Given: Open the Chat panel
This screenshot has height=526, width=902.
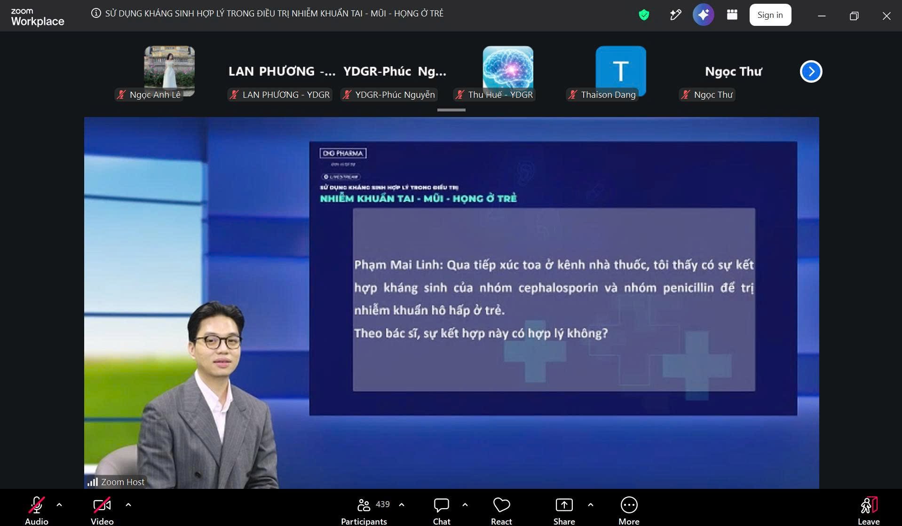Looking at the screenshot, I should pyautogui.click(x=442, y=510).
